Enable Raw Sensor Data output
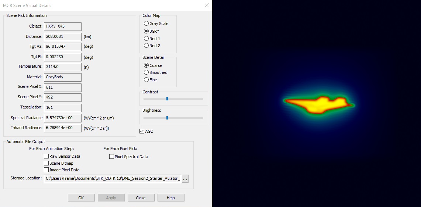421x207 pixels. click(46, 156)
